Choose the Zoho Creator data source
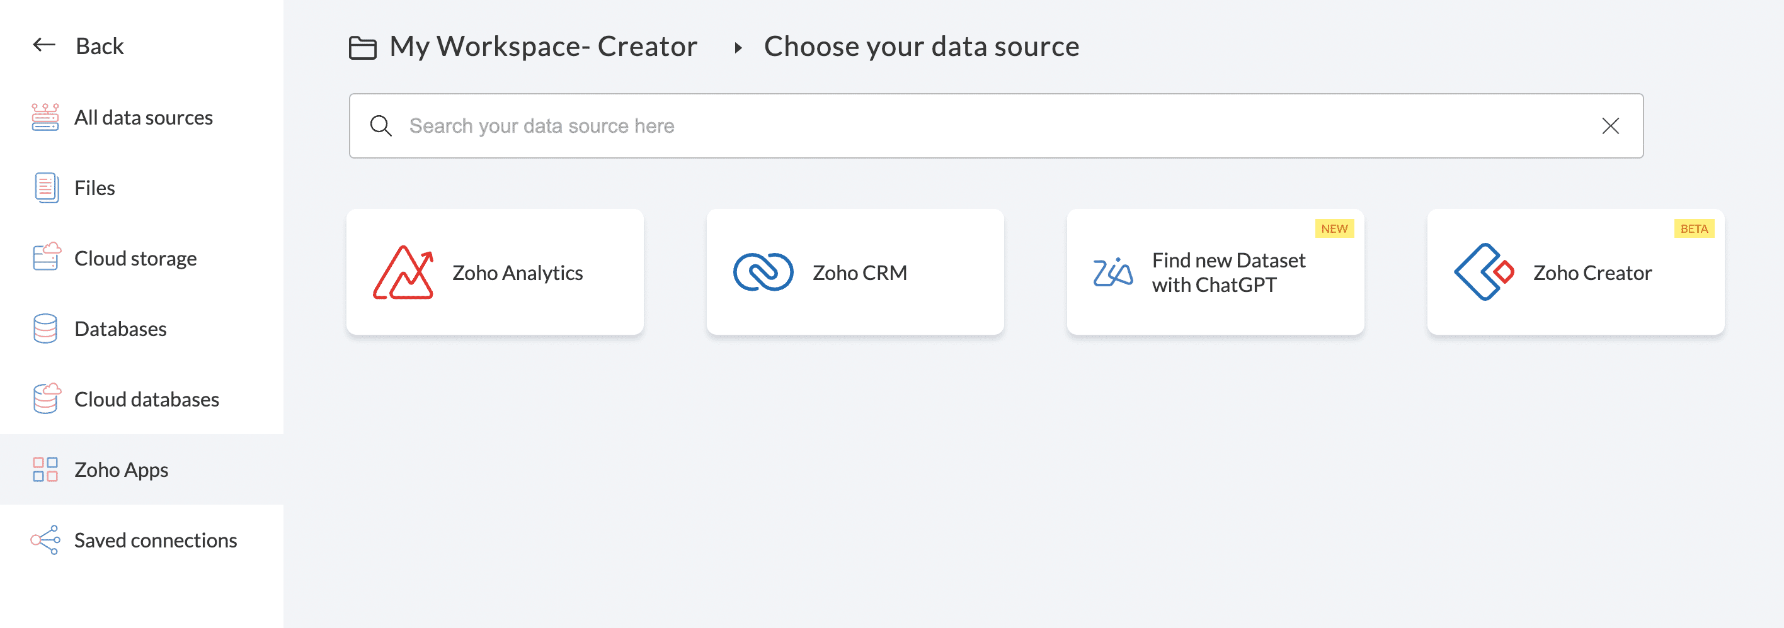 coord(1575,272)
